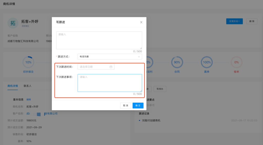Focus the top follow-up content textarea
Screen dimensions: 263x145
pyautogui.click(x=99, y=40)
